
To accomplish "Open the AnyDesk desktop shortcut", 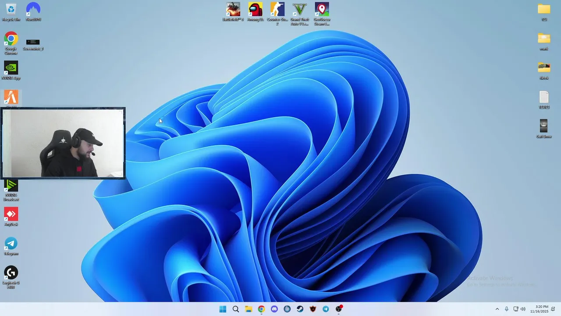I will [x=11, y=217].
